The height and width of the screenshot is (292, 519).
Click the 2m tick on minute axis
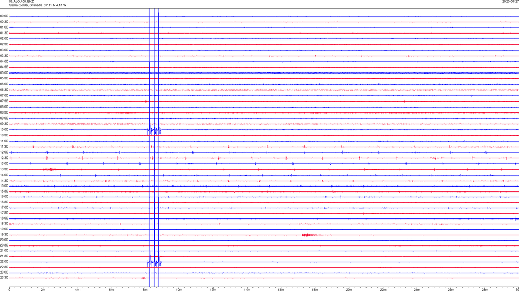(43, 290)
